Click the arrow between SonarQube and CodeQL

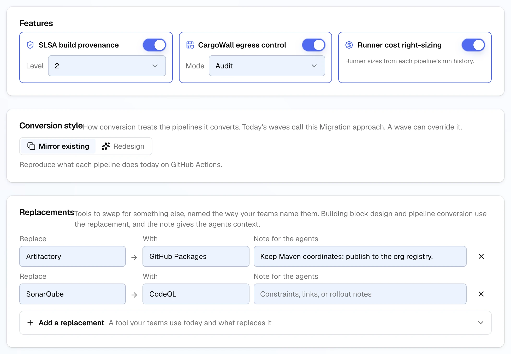tap(134, 295)
